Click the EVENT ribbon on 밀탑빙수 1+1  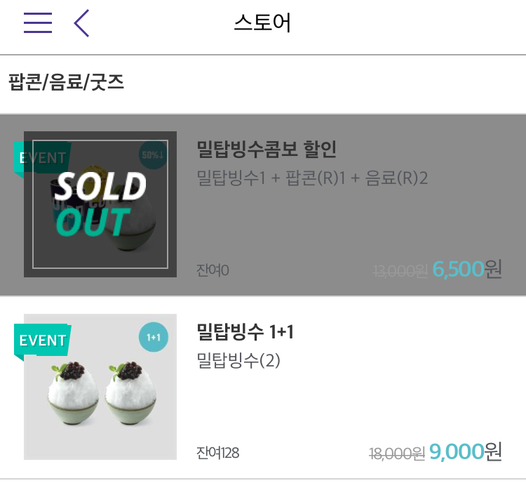point(42,341)
